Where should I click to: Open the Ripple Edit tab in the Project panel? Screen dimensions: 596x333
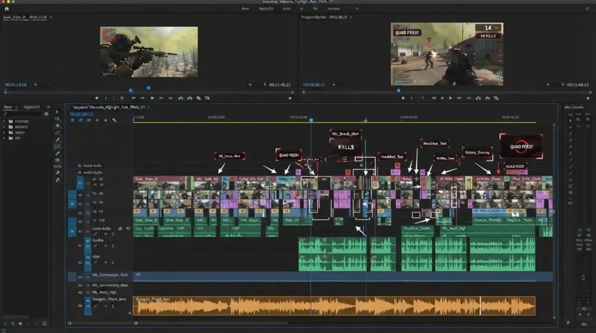point(31,107)
